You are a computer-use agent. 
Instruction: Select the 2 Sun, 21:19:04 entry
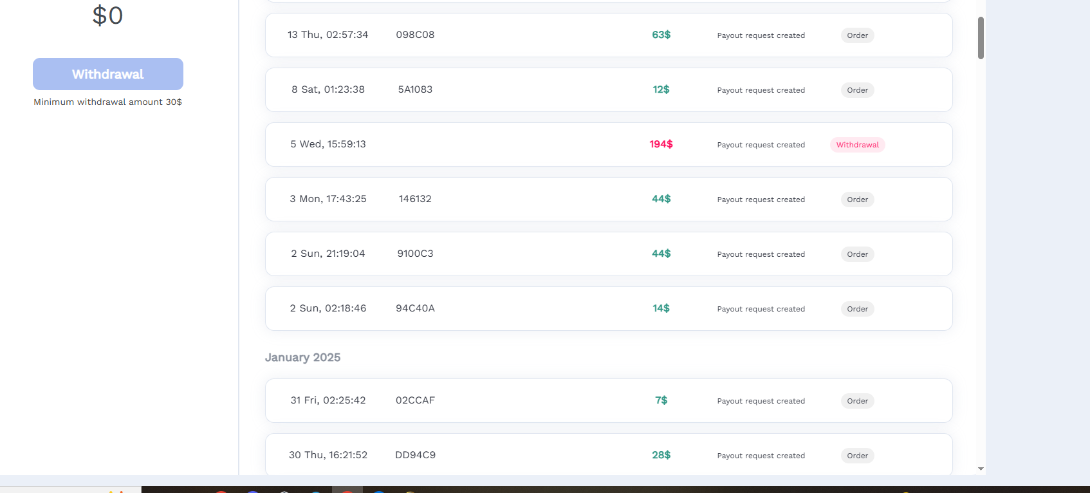pyautogui.click(x=609, y=254)
